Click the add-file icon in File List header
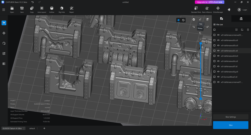The width and height of the screenshot is (251, 135). [236, 30]
